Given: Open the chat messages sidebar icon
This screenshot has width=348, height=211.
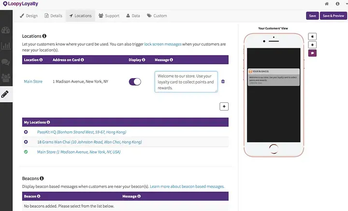Looking at the screenshot, I should click(x=5, y=62).
